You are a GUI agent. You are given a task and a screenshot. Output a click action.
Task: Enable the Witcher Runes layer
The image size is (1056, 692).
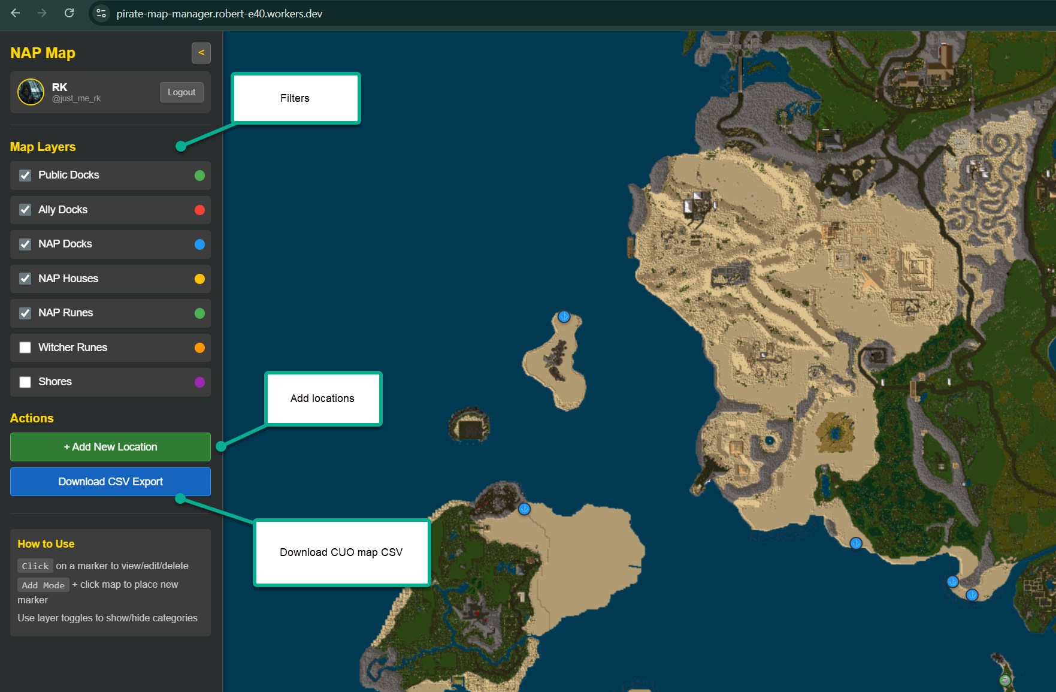[25, 347]
